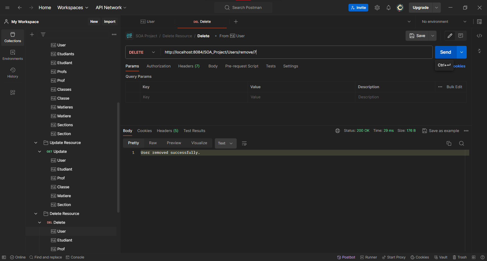The width and height of the screenshot is (487, 261).
Task: Open response more actions ellipsis
Action: tap(466, 131)
